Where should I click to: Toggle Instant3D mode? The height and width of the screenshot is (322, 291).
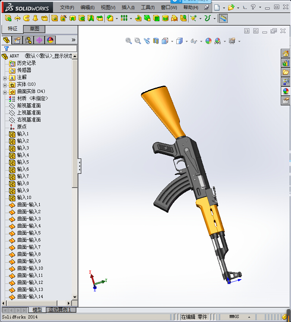point(223,18)
